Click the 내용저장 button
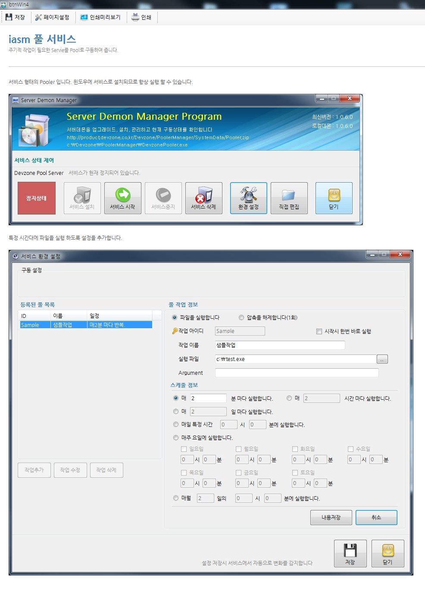Viewport: 425px width, 591px height. [331, 517]
